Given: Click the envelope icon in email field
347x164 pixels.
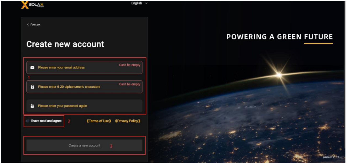Looking at the screenshot, I should pos(32,67).
